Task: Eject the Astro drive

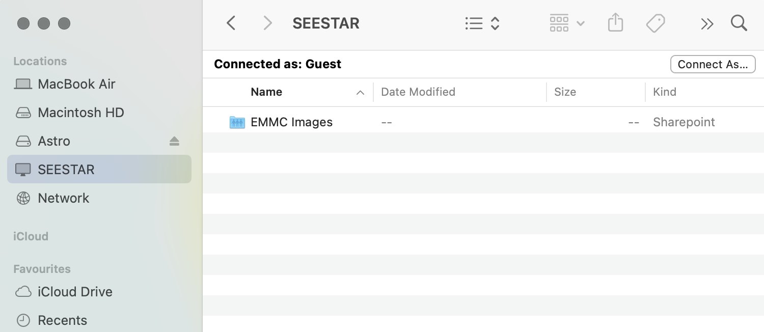Action: (x=174, y=141)
